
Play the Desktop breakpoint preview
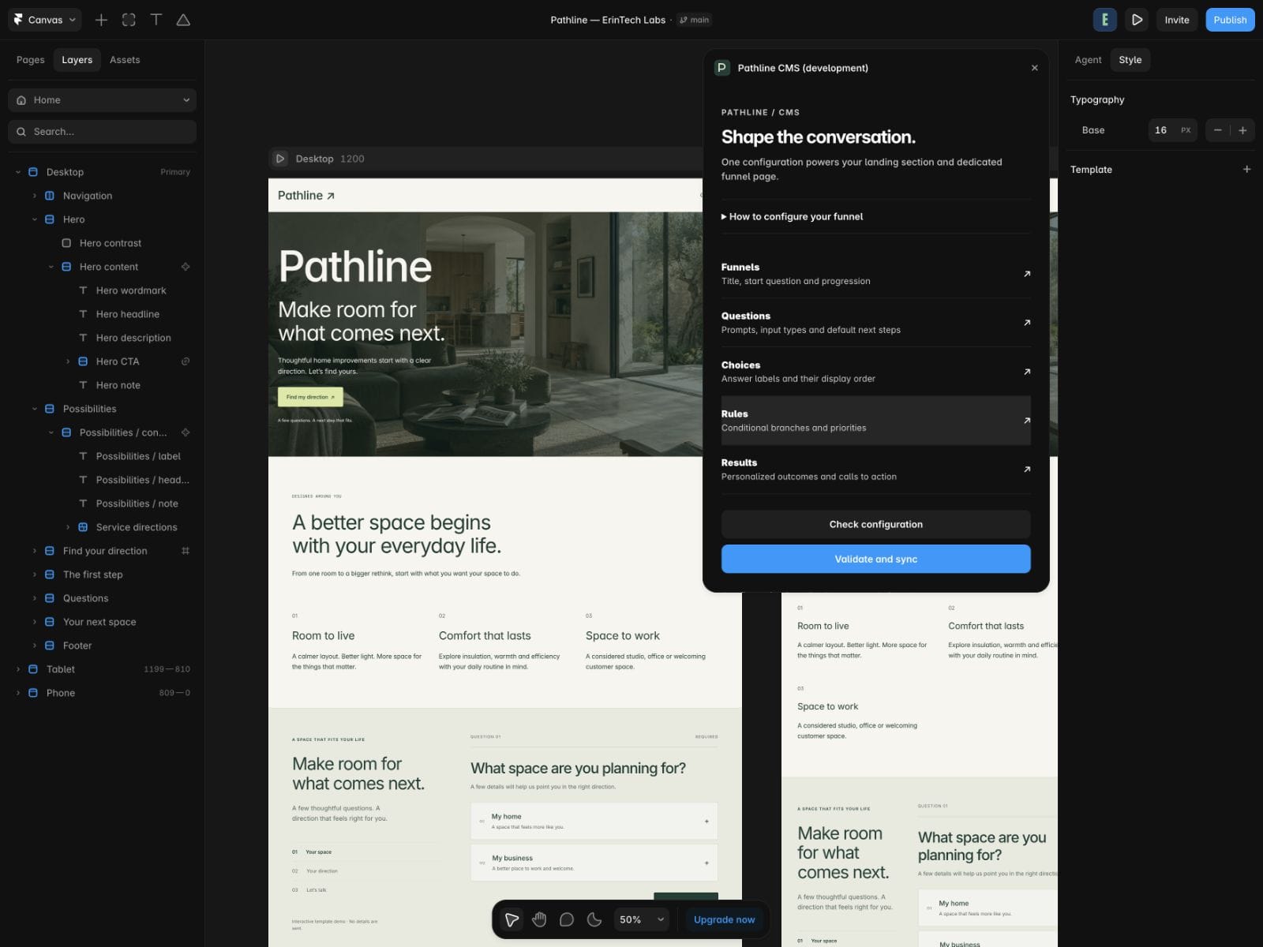click(x=280, y=159)
